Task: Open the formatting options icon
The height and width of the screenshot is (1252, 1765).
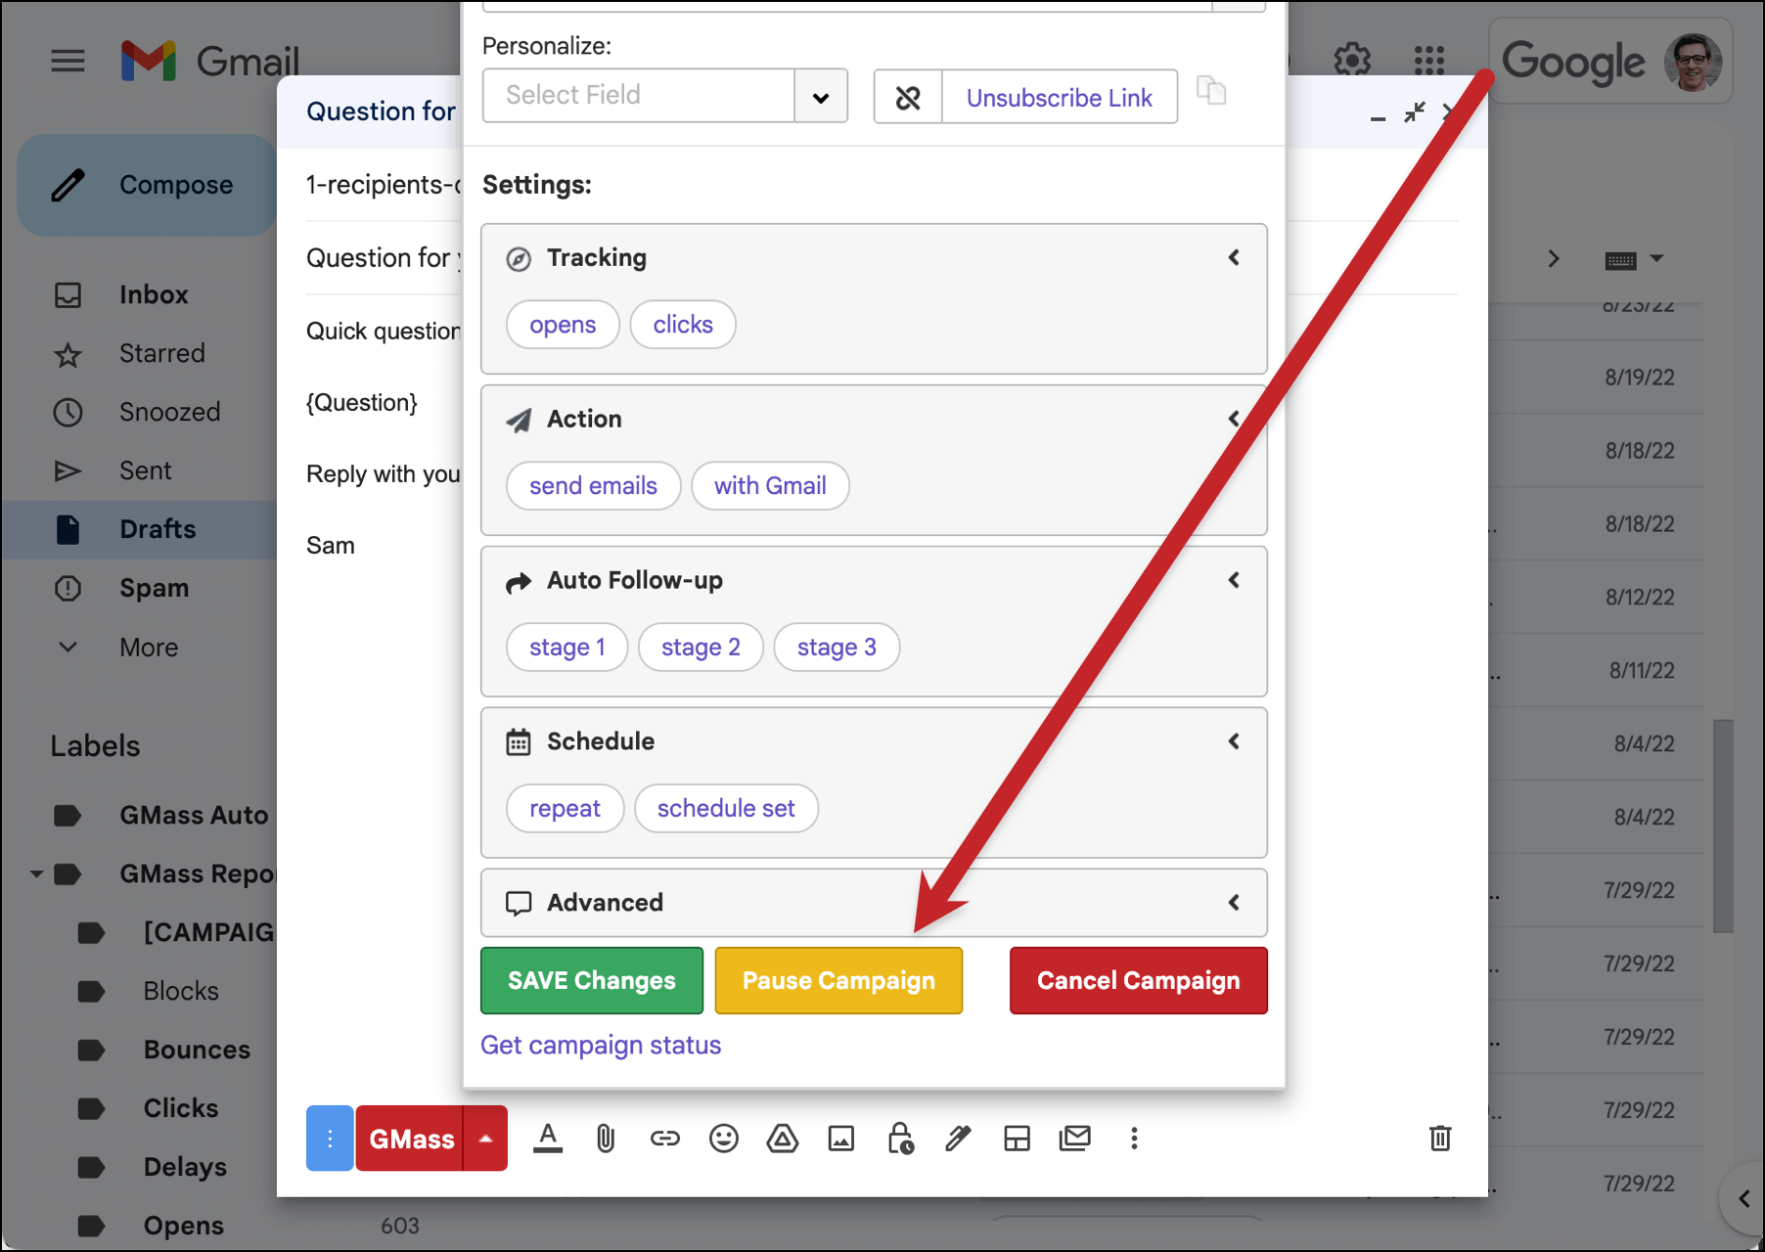Action: (548, 1138)
